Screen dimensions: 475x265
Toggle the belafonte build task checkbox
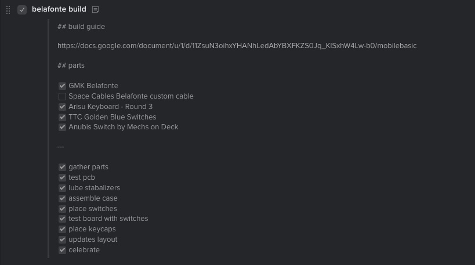(x=22, y=10)
